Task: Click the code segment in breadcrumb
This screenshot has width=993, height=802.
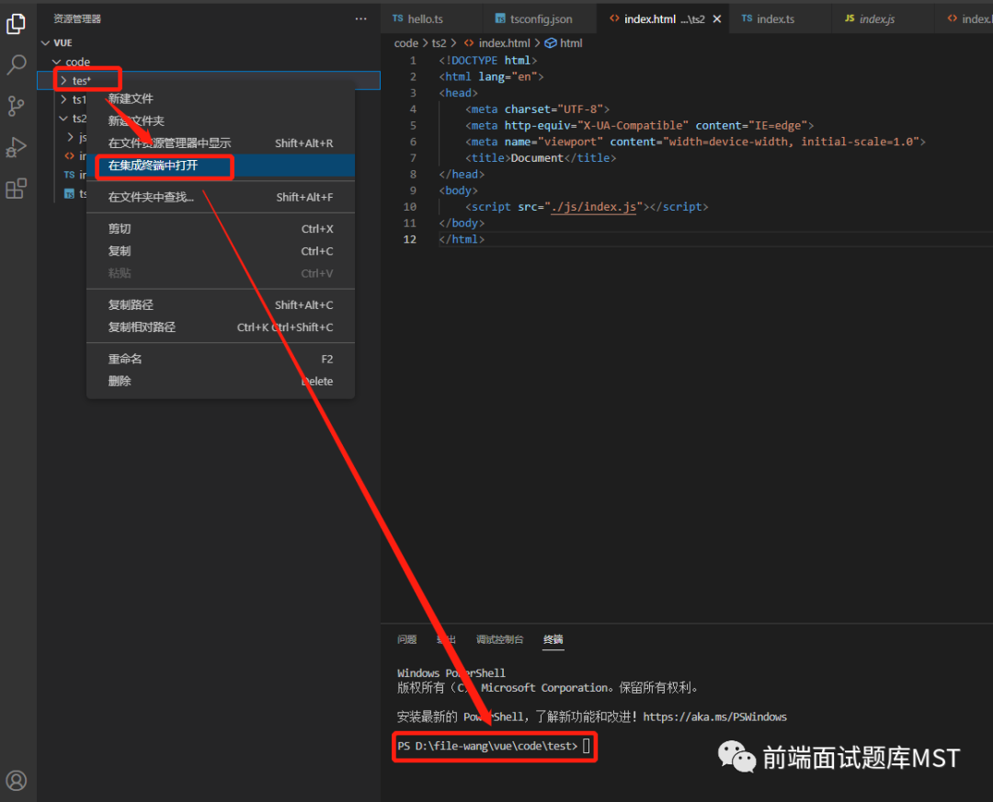Action: pos(406,43)
